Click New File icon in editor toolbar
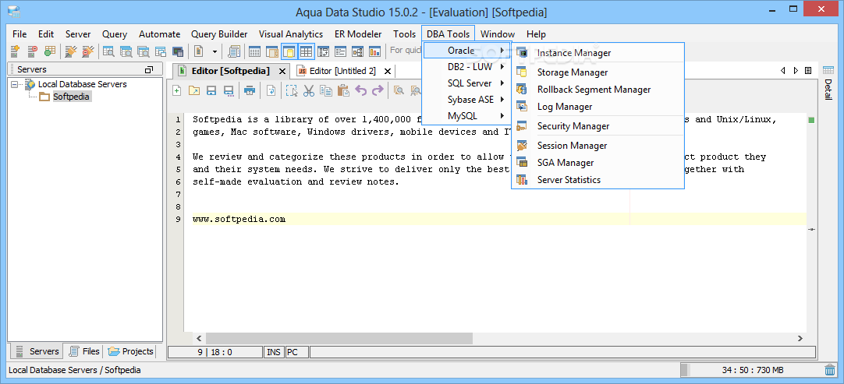This screenshot has width=844, height=384. (176, 90)
